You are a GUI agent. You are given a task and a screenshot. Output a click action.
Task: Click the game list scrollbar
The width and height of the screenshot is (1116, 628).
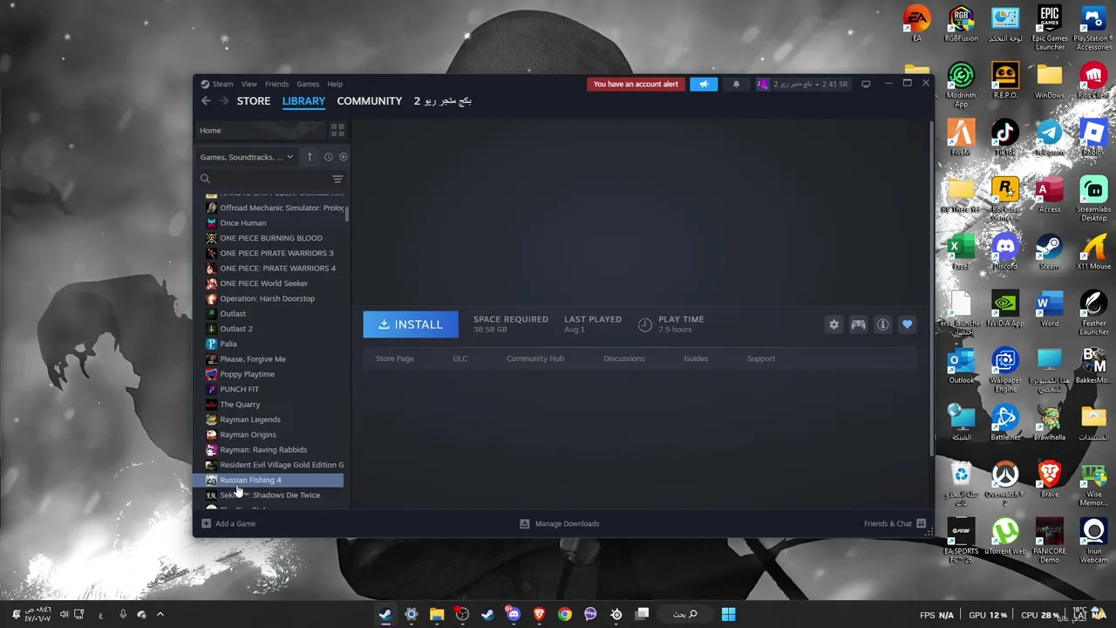(x=347, y=214)
